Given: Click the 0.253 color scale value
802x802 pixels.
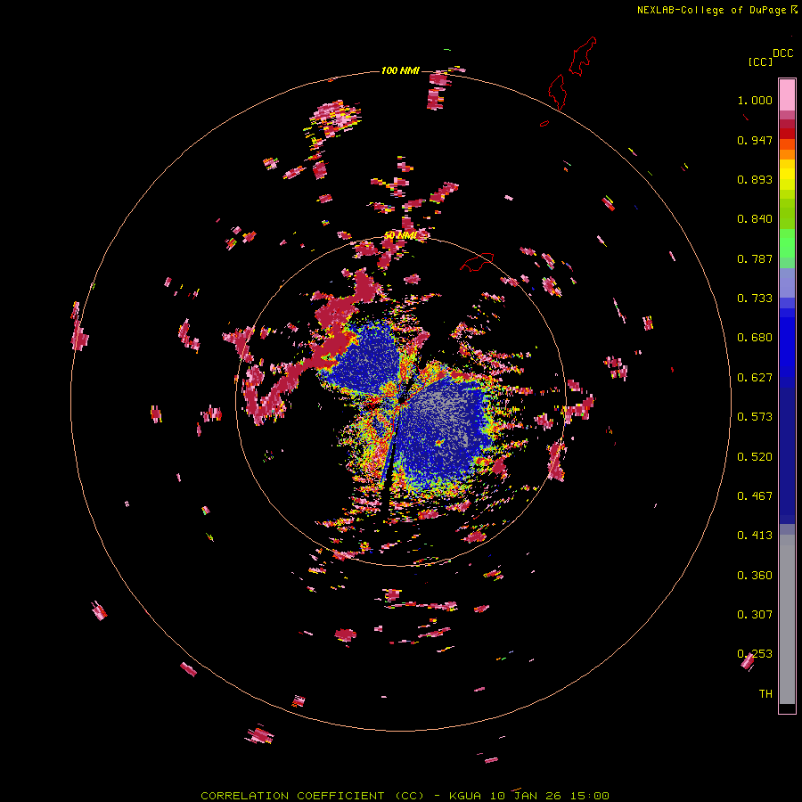Looking at the screenshot, I should pos(755,654).
